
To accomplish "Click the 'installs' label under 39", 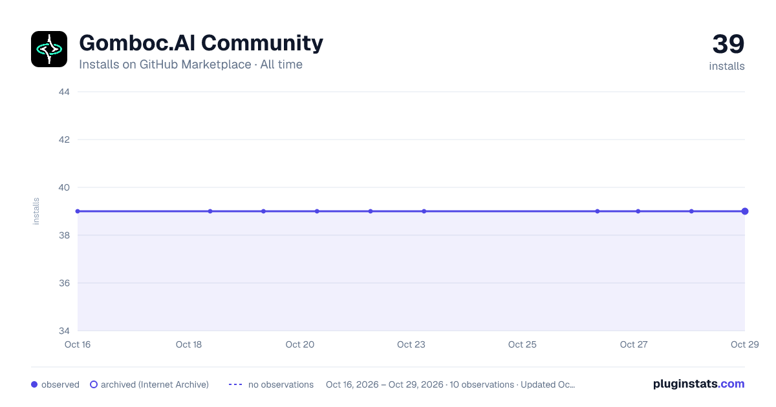I will point(727,66).
